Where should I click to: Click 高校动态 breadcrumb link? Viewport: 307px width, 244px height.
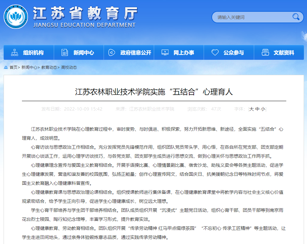coord(69,67)
